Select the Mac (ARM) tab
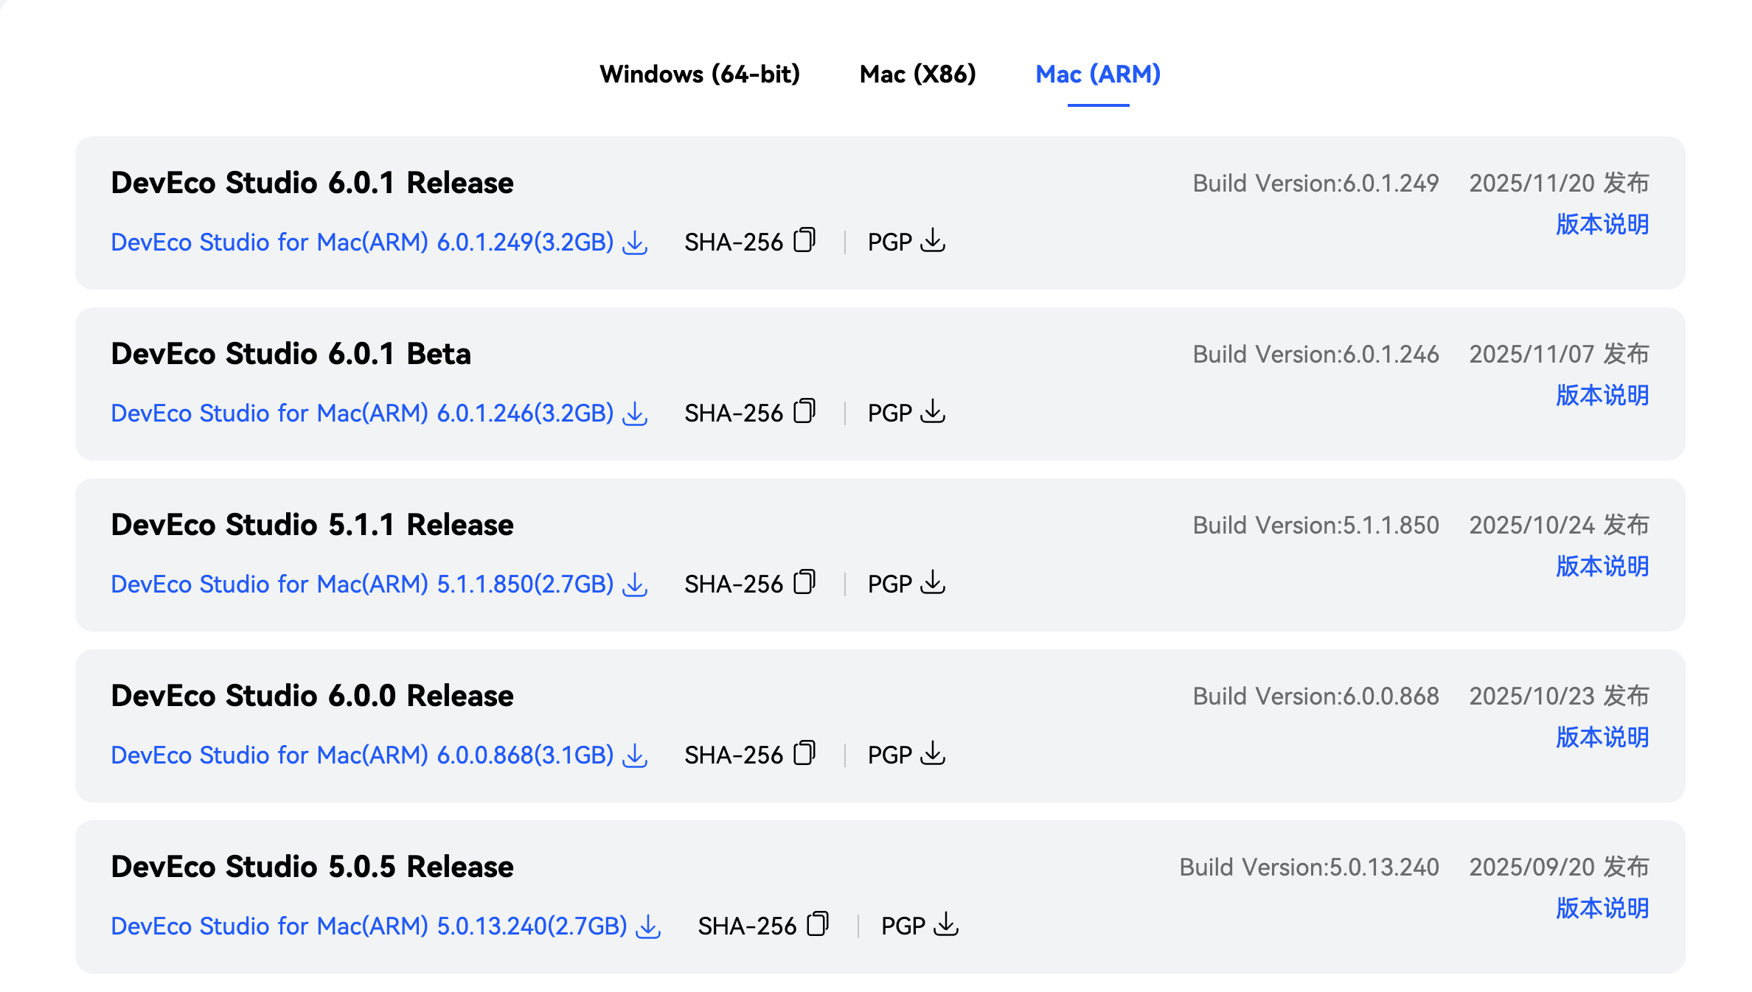Image resolution: width=1752 pixels, height=992 pixels. coord(1098,74)
